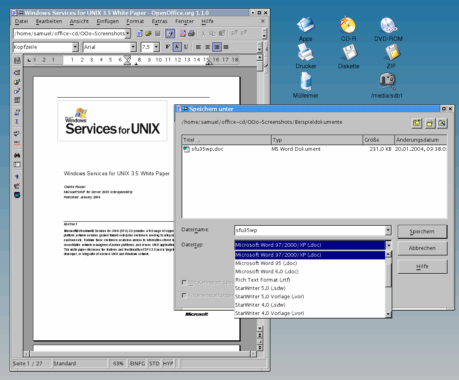This screenshot has height=380, width=459.
Task: Select Rich Text Format (.rtf) from the list
Action: pos(257,280)
